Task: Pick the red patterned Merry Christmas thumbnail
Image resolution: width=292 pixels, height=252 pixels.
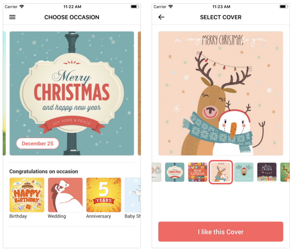Action: coord(198,172)
